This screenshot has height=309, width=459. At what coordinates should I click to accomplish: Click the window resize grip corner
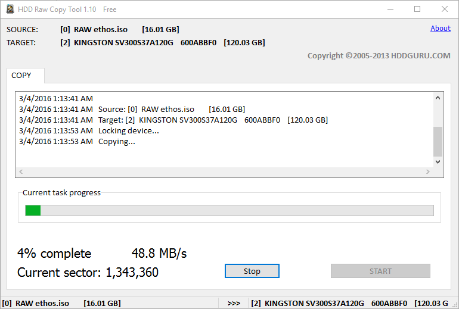tap(455, 305)
